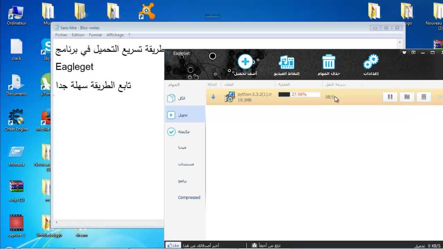443x249 pixels.
Task: Pause the python-3.3.2 download
Action: [x=390, y=97]
